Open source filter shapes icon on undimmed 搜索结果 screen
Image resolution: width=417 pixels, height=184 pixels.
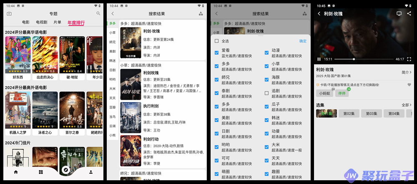201,14
